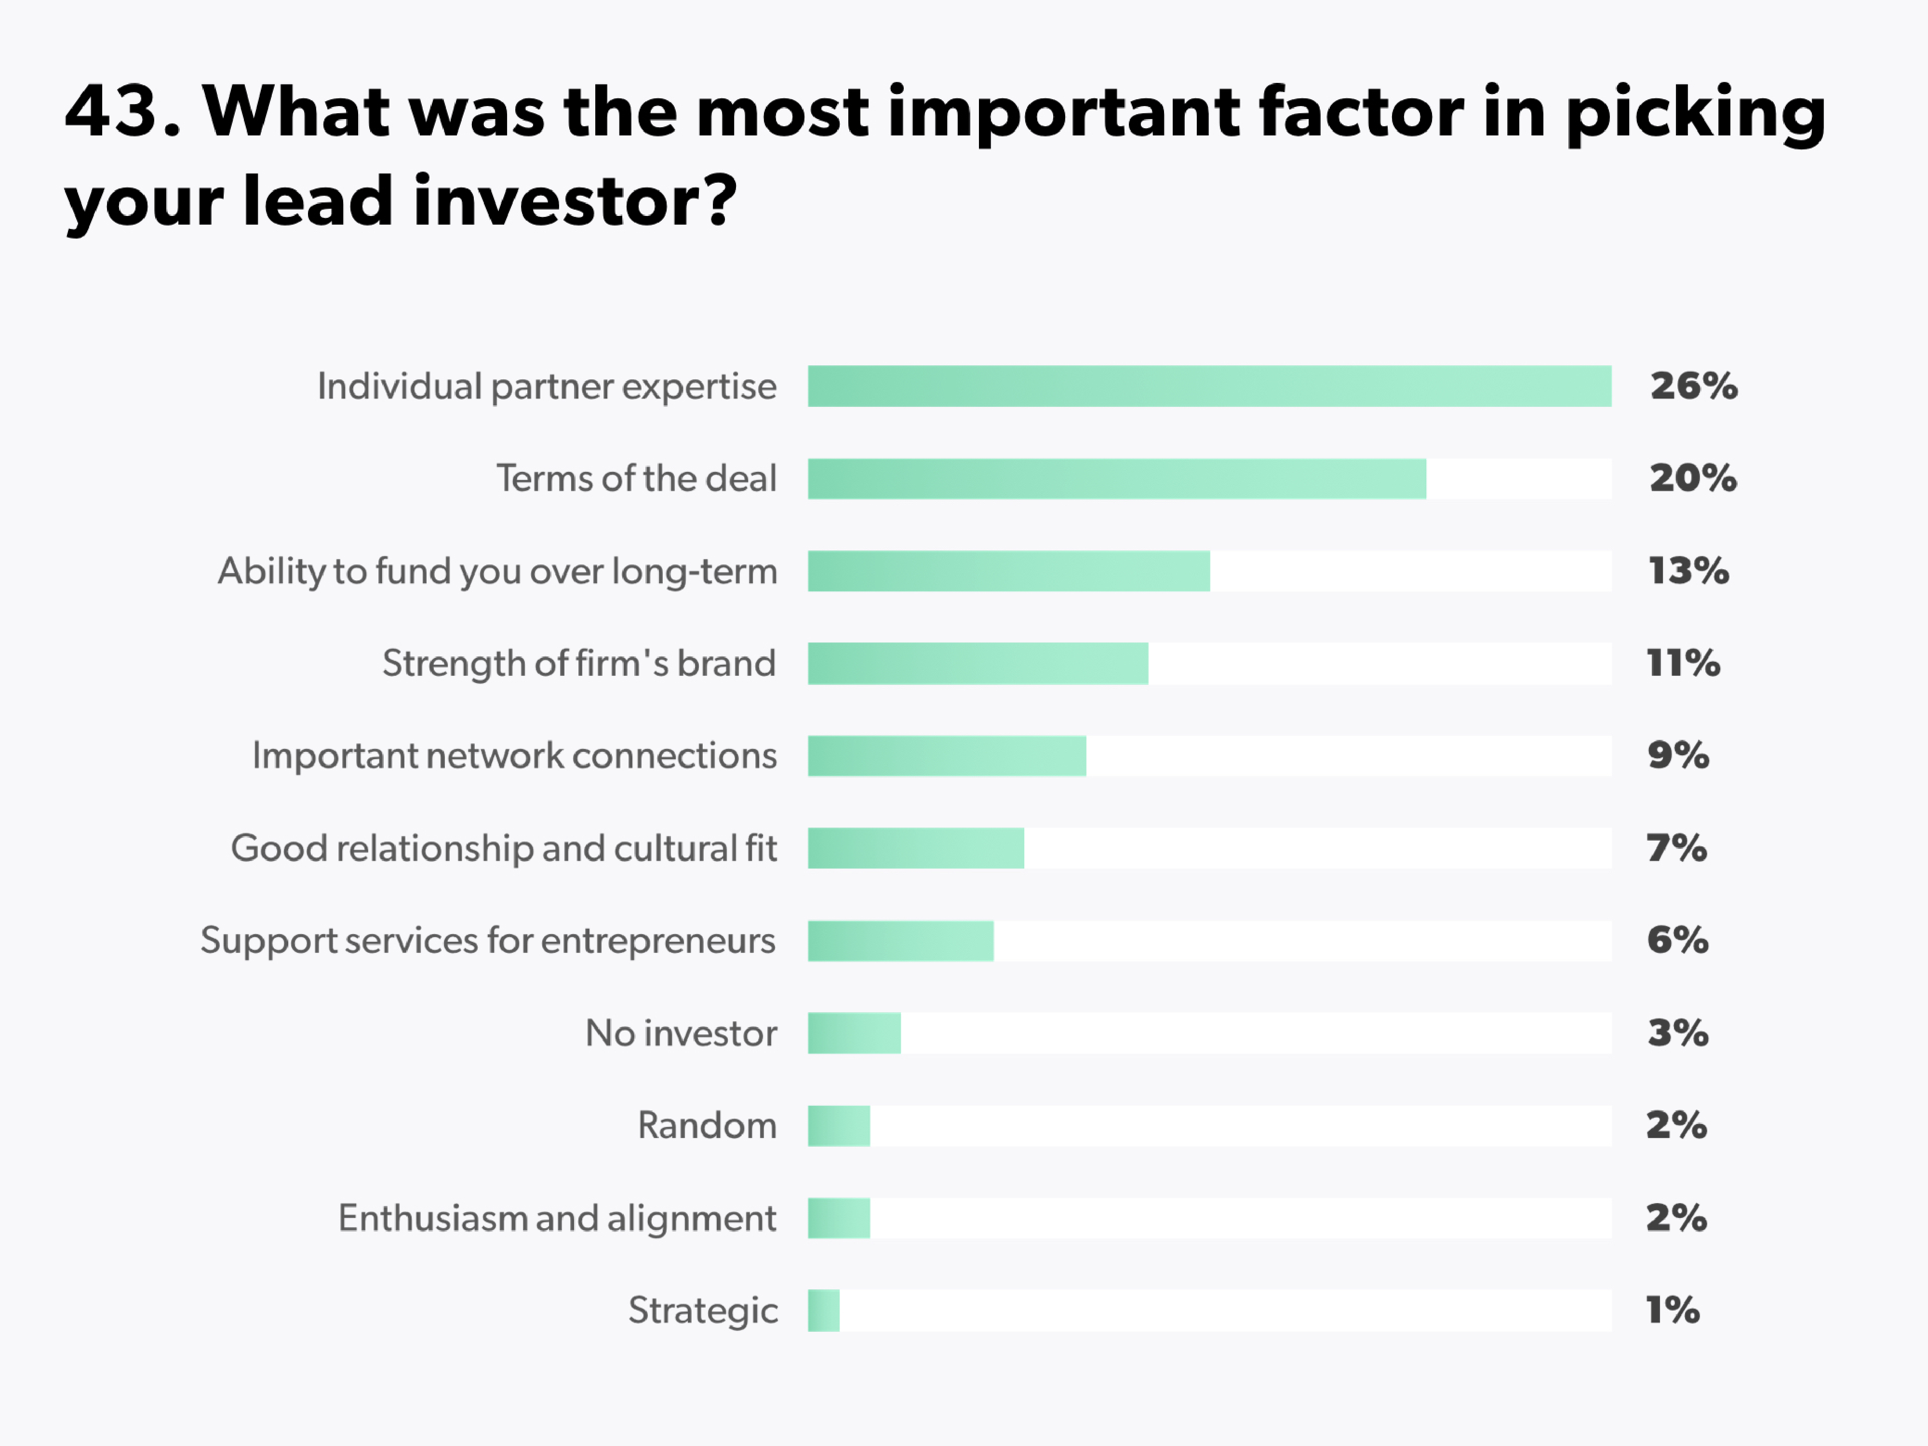Select the "Random" label
The height and width of the screenshot is (1446, 1928).
click(707, 1125)
